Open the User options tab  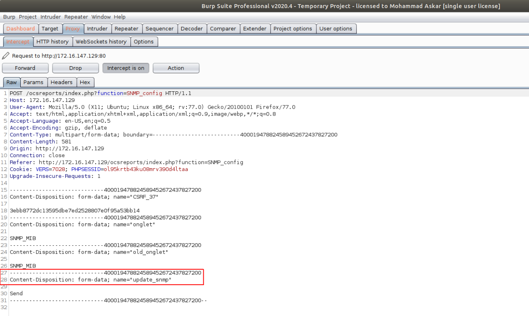point(336,29)
